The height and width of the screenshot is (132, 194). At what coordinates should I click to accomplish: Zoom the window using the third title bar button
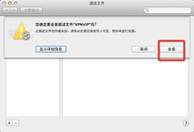16,3
